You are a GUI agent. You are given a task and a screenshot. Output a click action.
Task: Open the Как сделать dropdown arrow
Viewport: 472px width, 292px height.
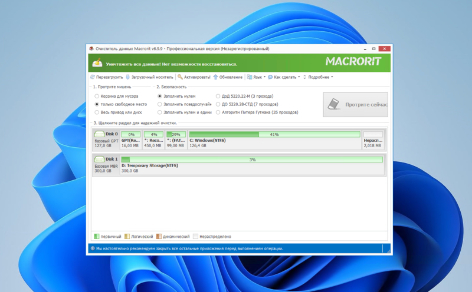299,77
